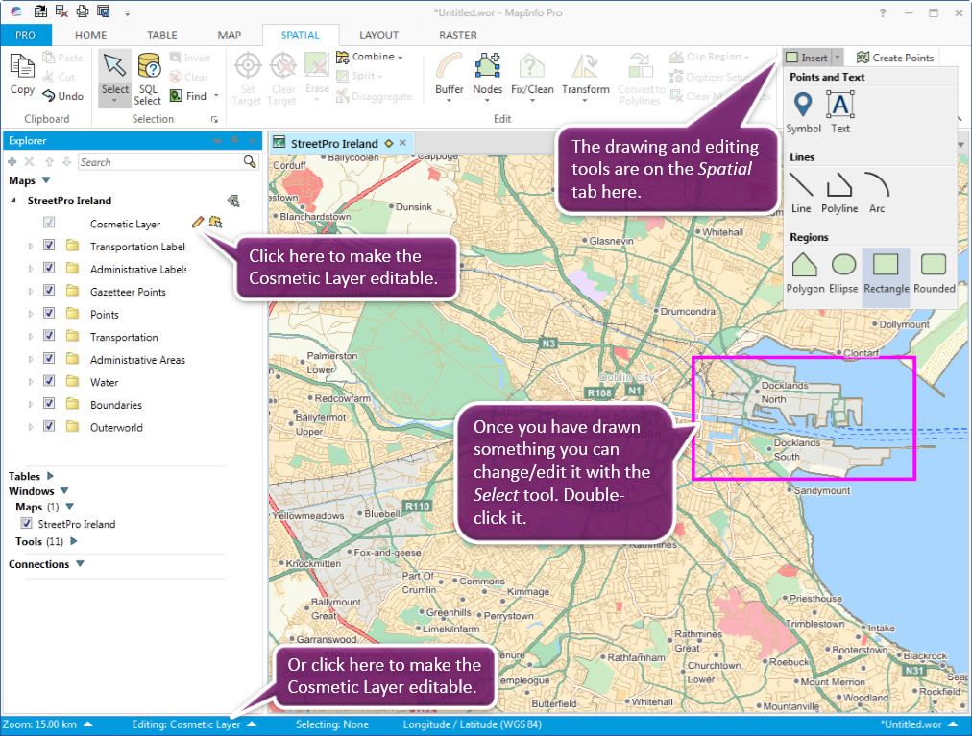This screenshot has width=972, height=736.
Task: Toggle StreetPro Ireland window checkbox
Action: (x=27, y=524)
